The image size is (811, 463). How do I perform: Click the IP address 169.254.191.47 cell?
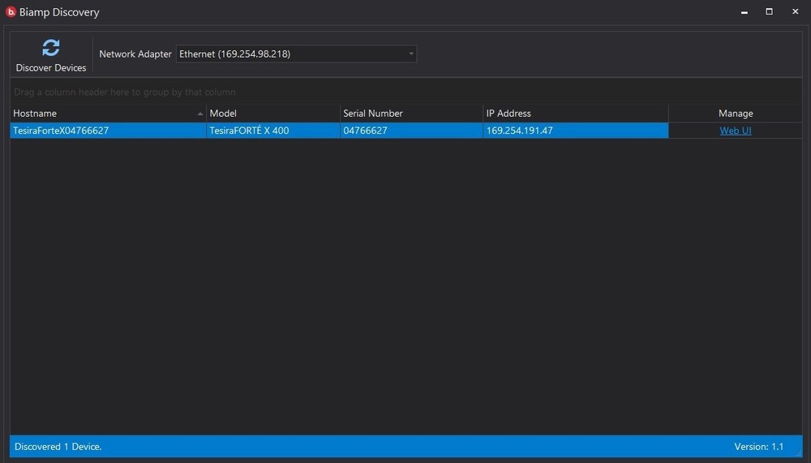pos(519,131)
